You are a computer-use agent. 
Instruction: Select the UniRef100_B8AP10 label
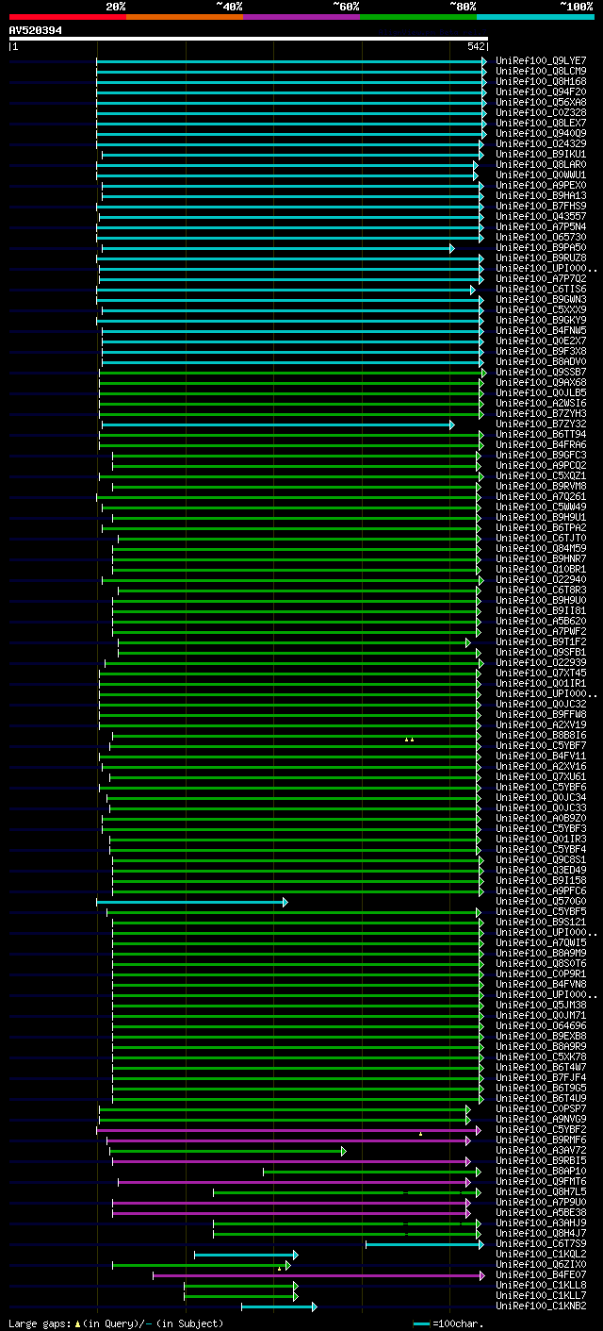(541, 1171)
